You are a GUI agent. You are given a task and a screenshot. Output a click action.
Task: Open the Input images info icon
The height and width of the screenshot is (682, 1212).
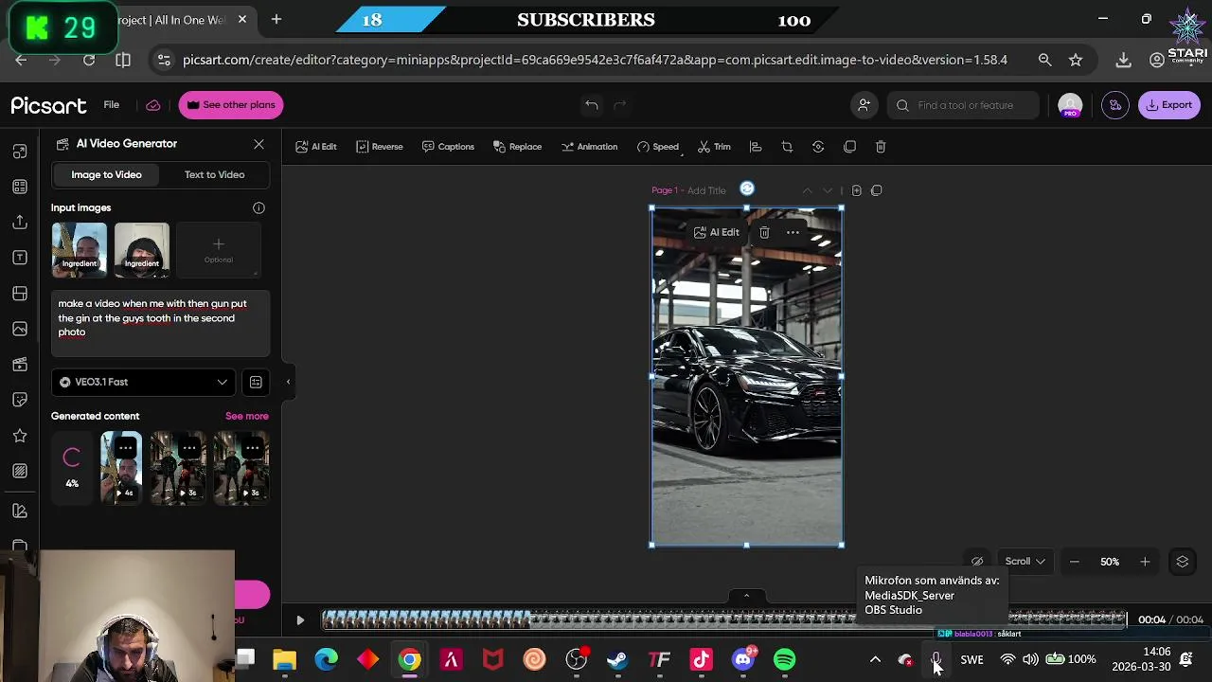coord(258,207)
